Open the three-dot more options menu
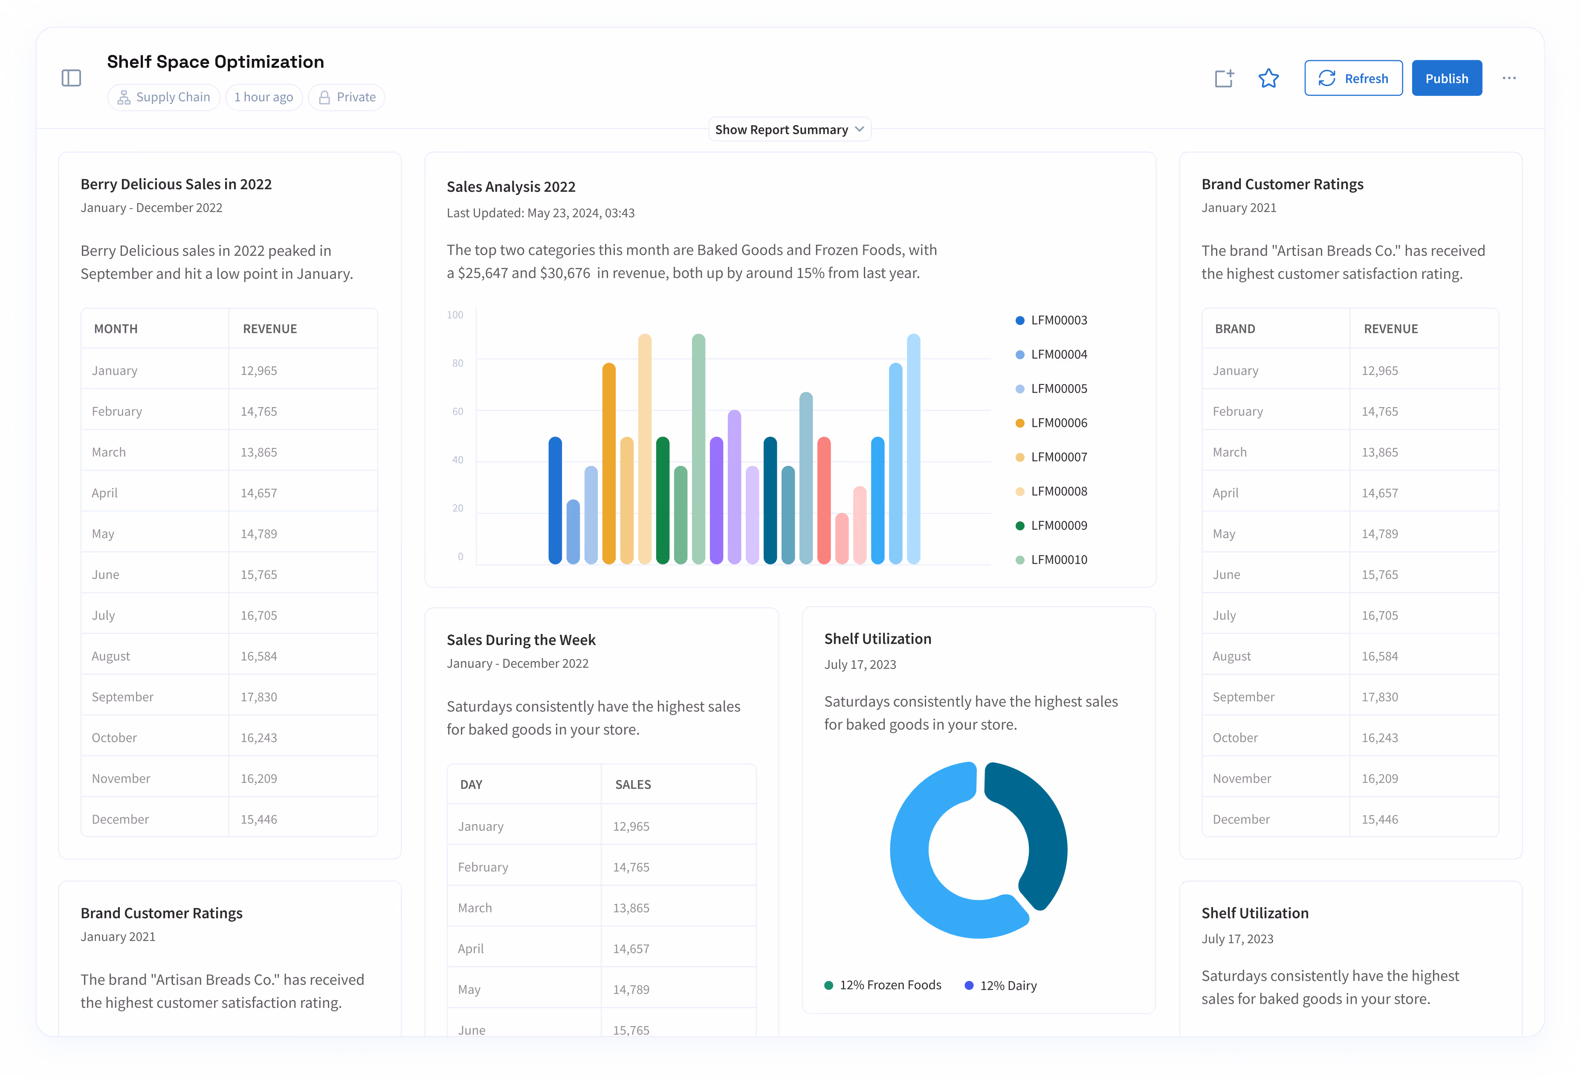1581x1082 pixels. [x=1509, y=78]
